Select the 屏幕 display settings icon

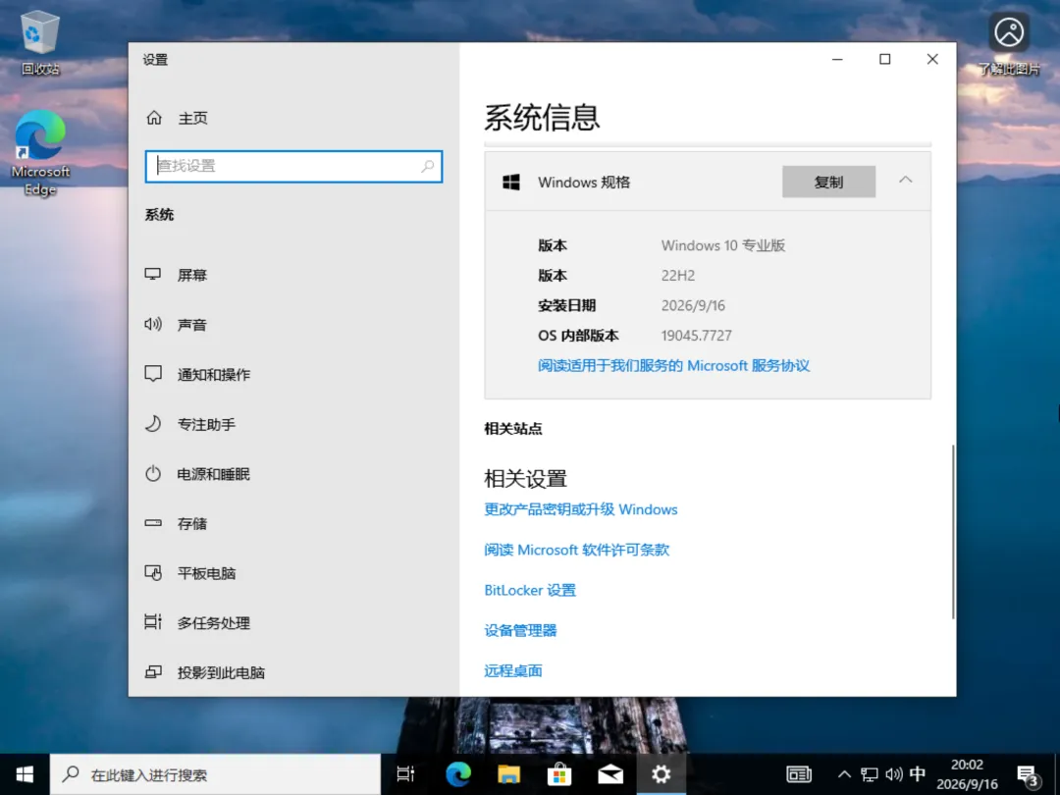pyautogui.click(x=153, y=275)
